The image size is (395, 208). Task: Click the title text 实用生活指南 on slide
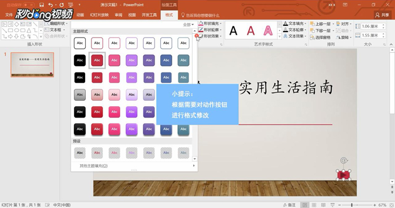(x=286, y=88)
